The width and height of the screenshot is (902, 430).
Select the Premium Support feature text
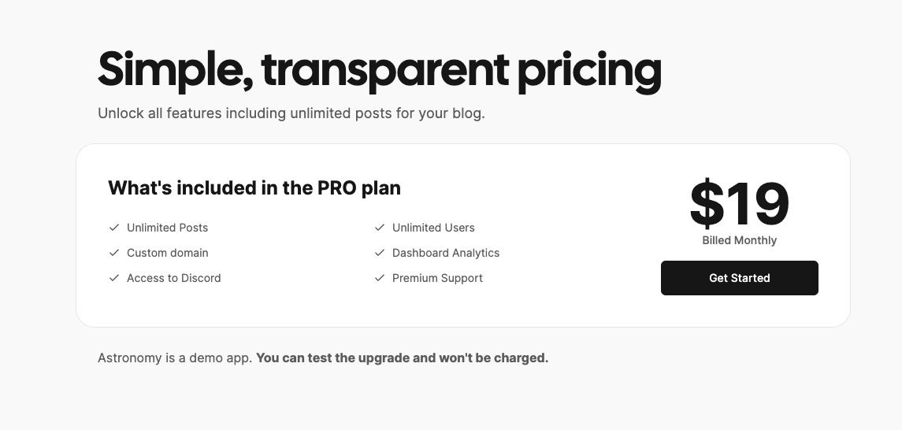(x=437, y=278)
